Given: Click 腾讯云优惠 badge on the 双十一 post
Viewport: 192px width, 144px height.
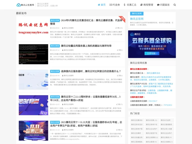Looking at the screenshot, I should coord(55,122).
